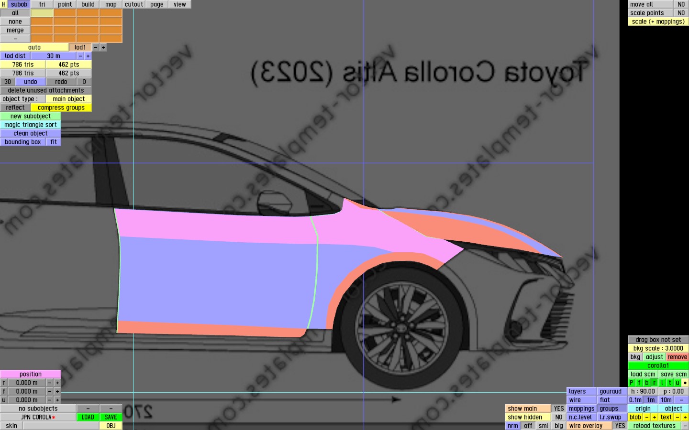
Task: Click the lod dist 30 m field
Action: point(54,56)
